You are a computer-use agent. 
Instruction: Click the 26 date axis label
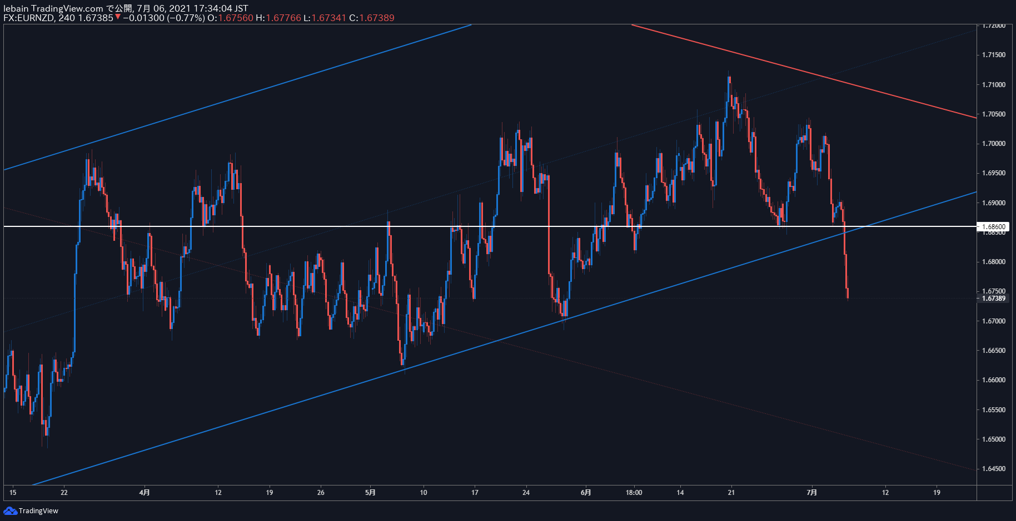pyautogui.click(x=321, y=492)
